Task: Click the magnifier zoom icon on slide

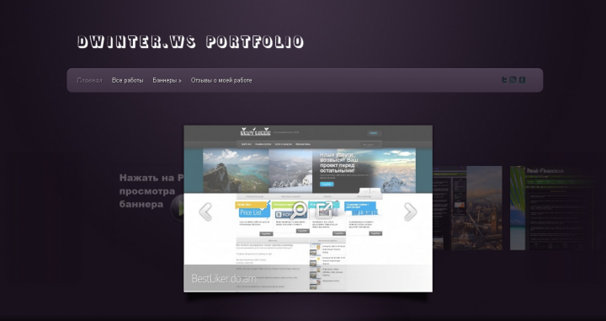Action: pos(298,210)
